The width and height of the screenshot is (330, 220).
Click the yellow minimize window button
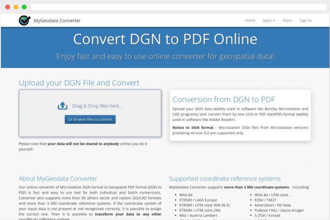[x=16, y=7]
